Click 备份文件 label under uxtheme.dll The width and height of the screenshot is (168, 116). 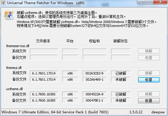[x=19, y=100]
